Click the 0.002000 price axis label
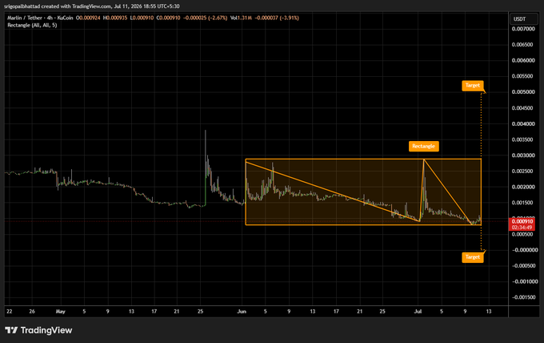Image resolution: width=544 pixels, height=343 pixels. point(523,187)
